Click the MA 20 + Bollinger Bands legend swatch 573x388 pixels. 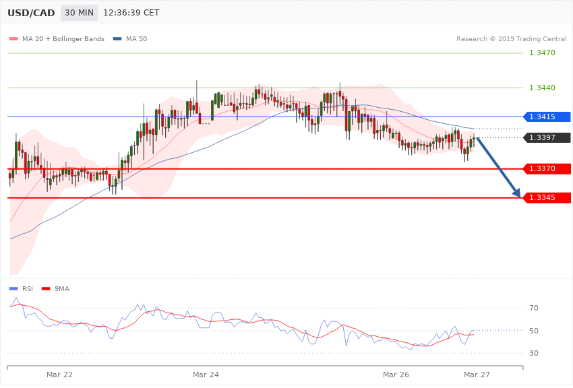pos(13,38)
